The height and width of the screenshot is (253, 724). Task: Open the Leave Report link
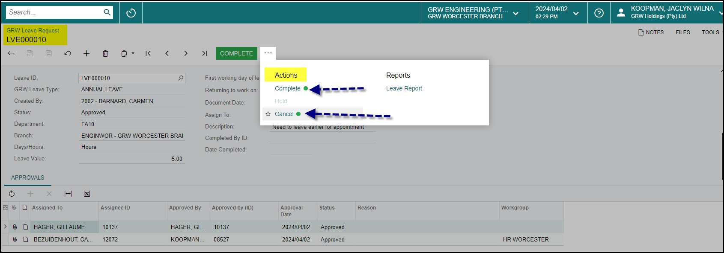[404, 88]
